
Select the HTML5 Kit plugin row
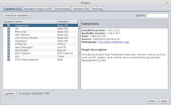point(40,44)
